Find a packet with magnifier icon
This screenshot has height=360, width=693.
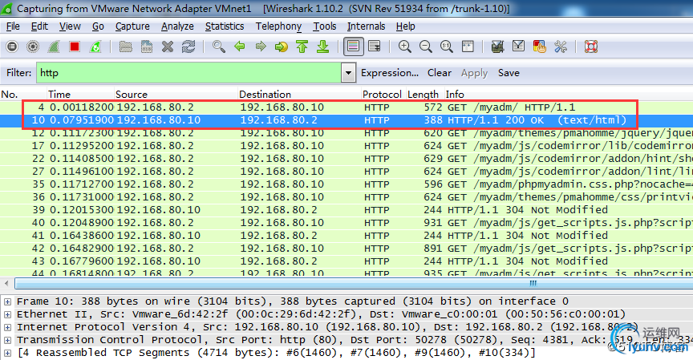(x=218, y=47)
